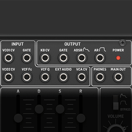Click the output GATE jack

pos(63,58)
